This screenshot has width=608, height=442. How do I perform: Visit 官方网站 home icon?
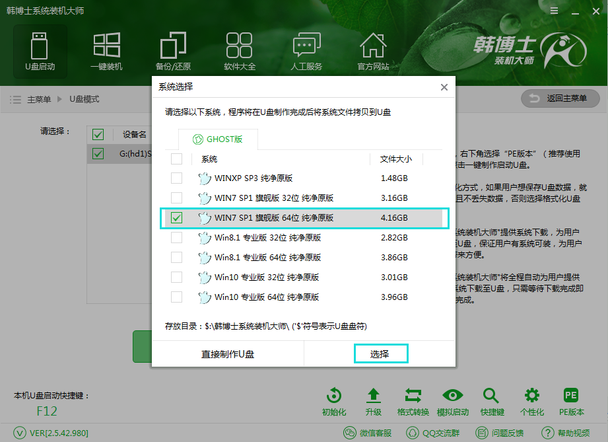[x=373, y=50]
